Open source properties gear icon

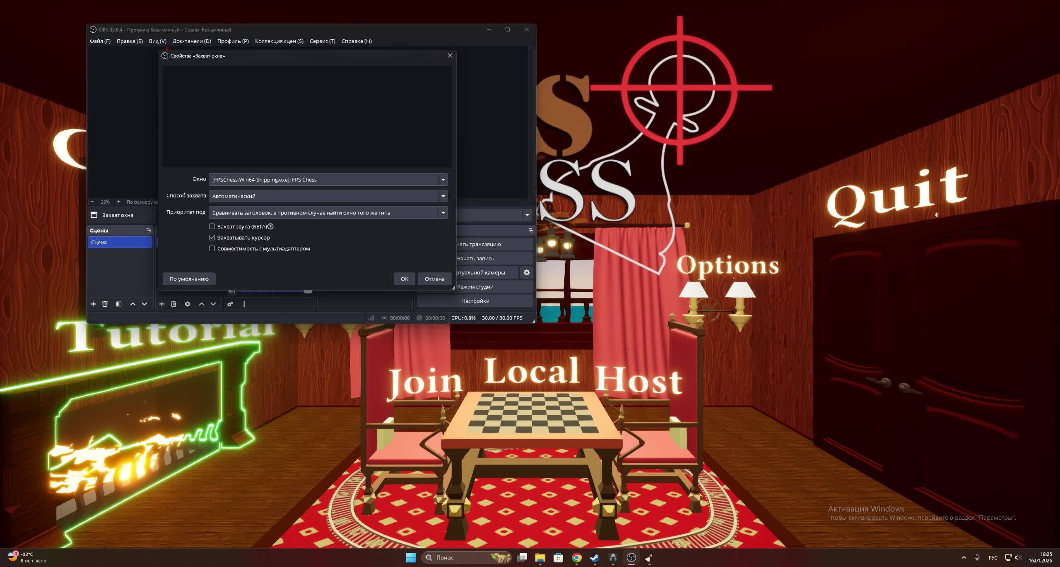point(188,304)
